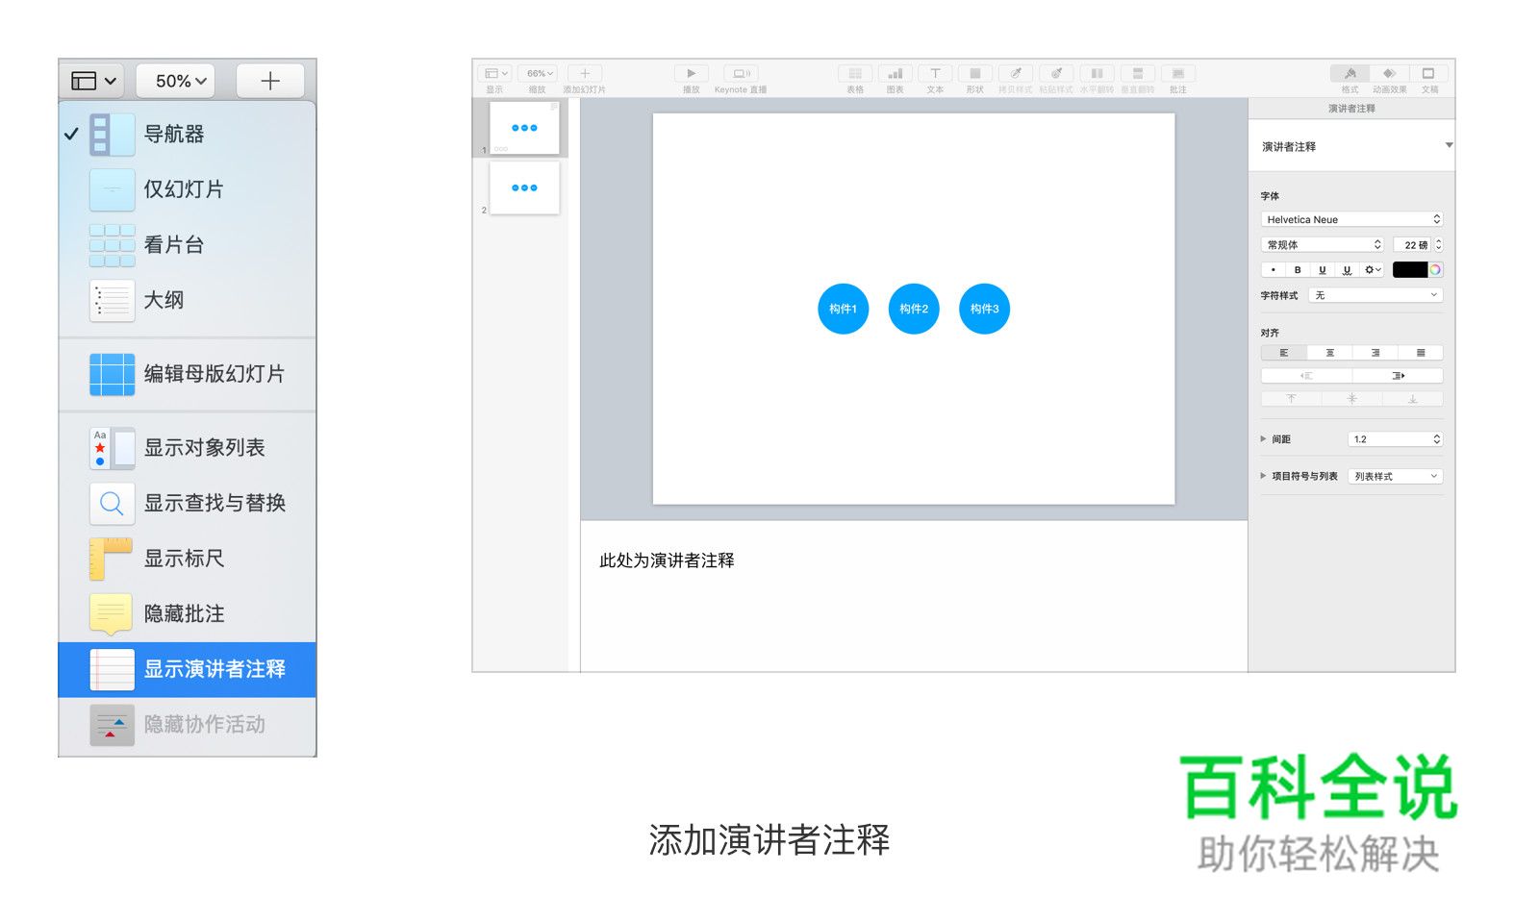This screenshot has height=921, width=1539.
Task: Expand the 间距 spacing section
Action: coord(1263,438)
